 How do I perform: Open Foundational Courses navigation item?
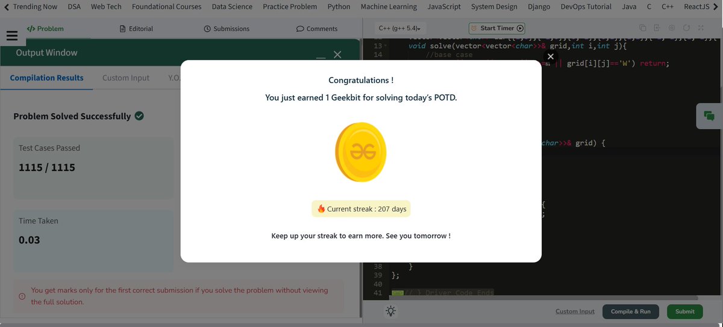point(166,7)
